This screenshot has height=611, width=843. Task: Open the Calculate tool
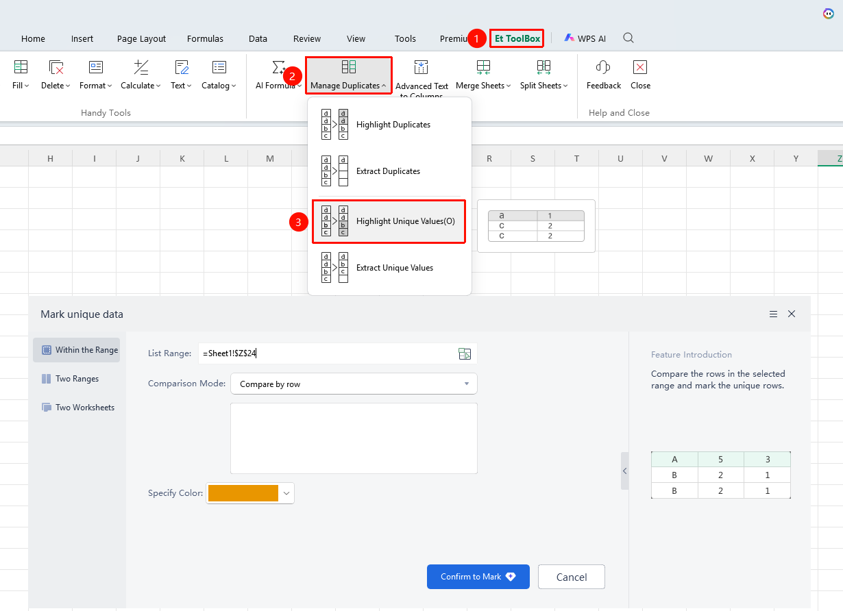pyautogui.click(x=140, y=75)
